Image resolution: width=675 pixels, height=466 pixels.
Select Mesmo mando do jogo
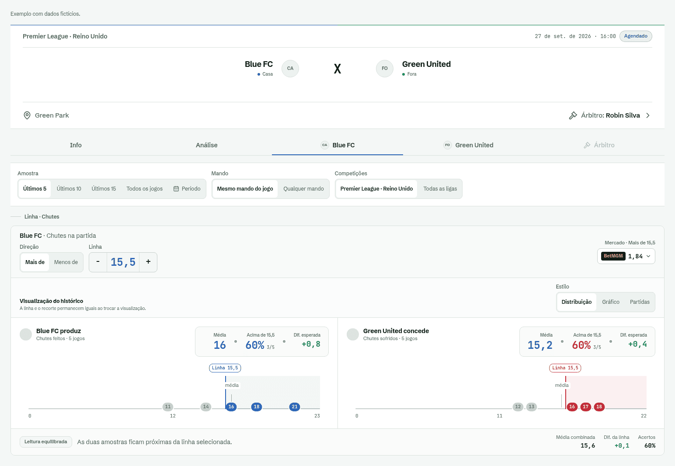245,189
